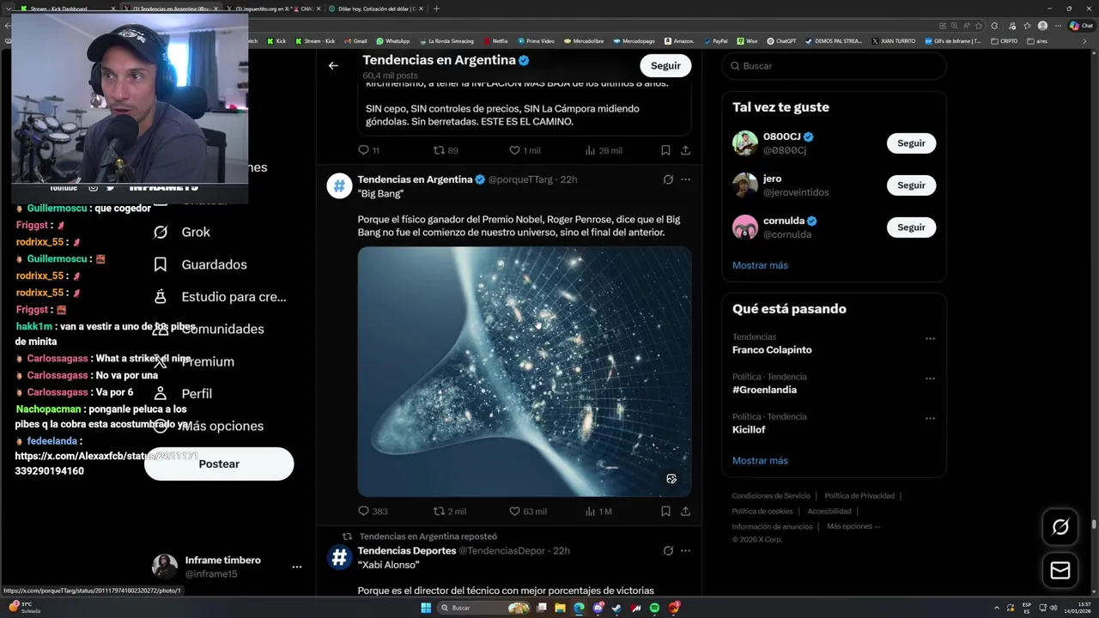Viewport: 1099px width, 618px height.
Task: Open Condiciones de Servicio link
Action: click(x=771, y=495)
